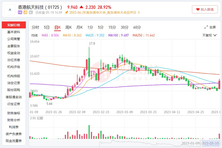This screenshot has width=222, height=148.
Task: Open 股份回购 in the sidebar
Action: pyautogui.click(x=14, y=90)
